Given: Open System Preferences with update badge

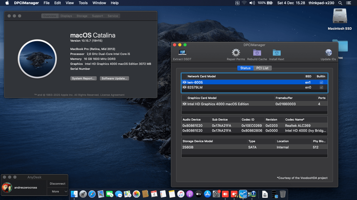Looking at the screenshot, I should coord(216,194).
